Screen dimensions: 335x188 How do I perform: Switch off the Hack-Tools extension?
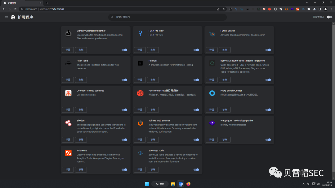click(124, 80)
